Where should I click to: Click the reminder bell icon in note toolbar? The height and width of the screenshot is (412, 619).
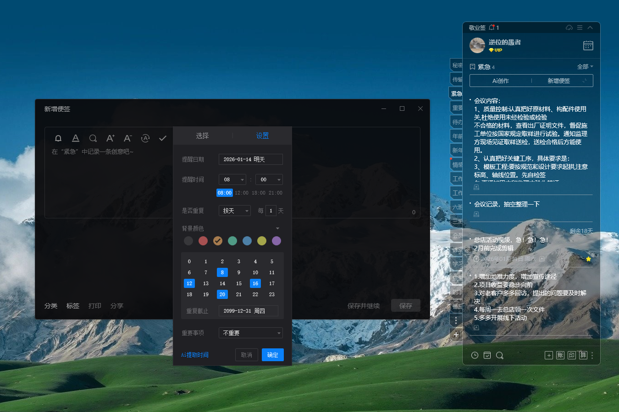(58, 138)
